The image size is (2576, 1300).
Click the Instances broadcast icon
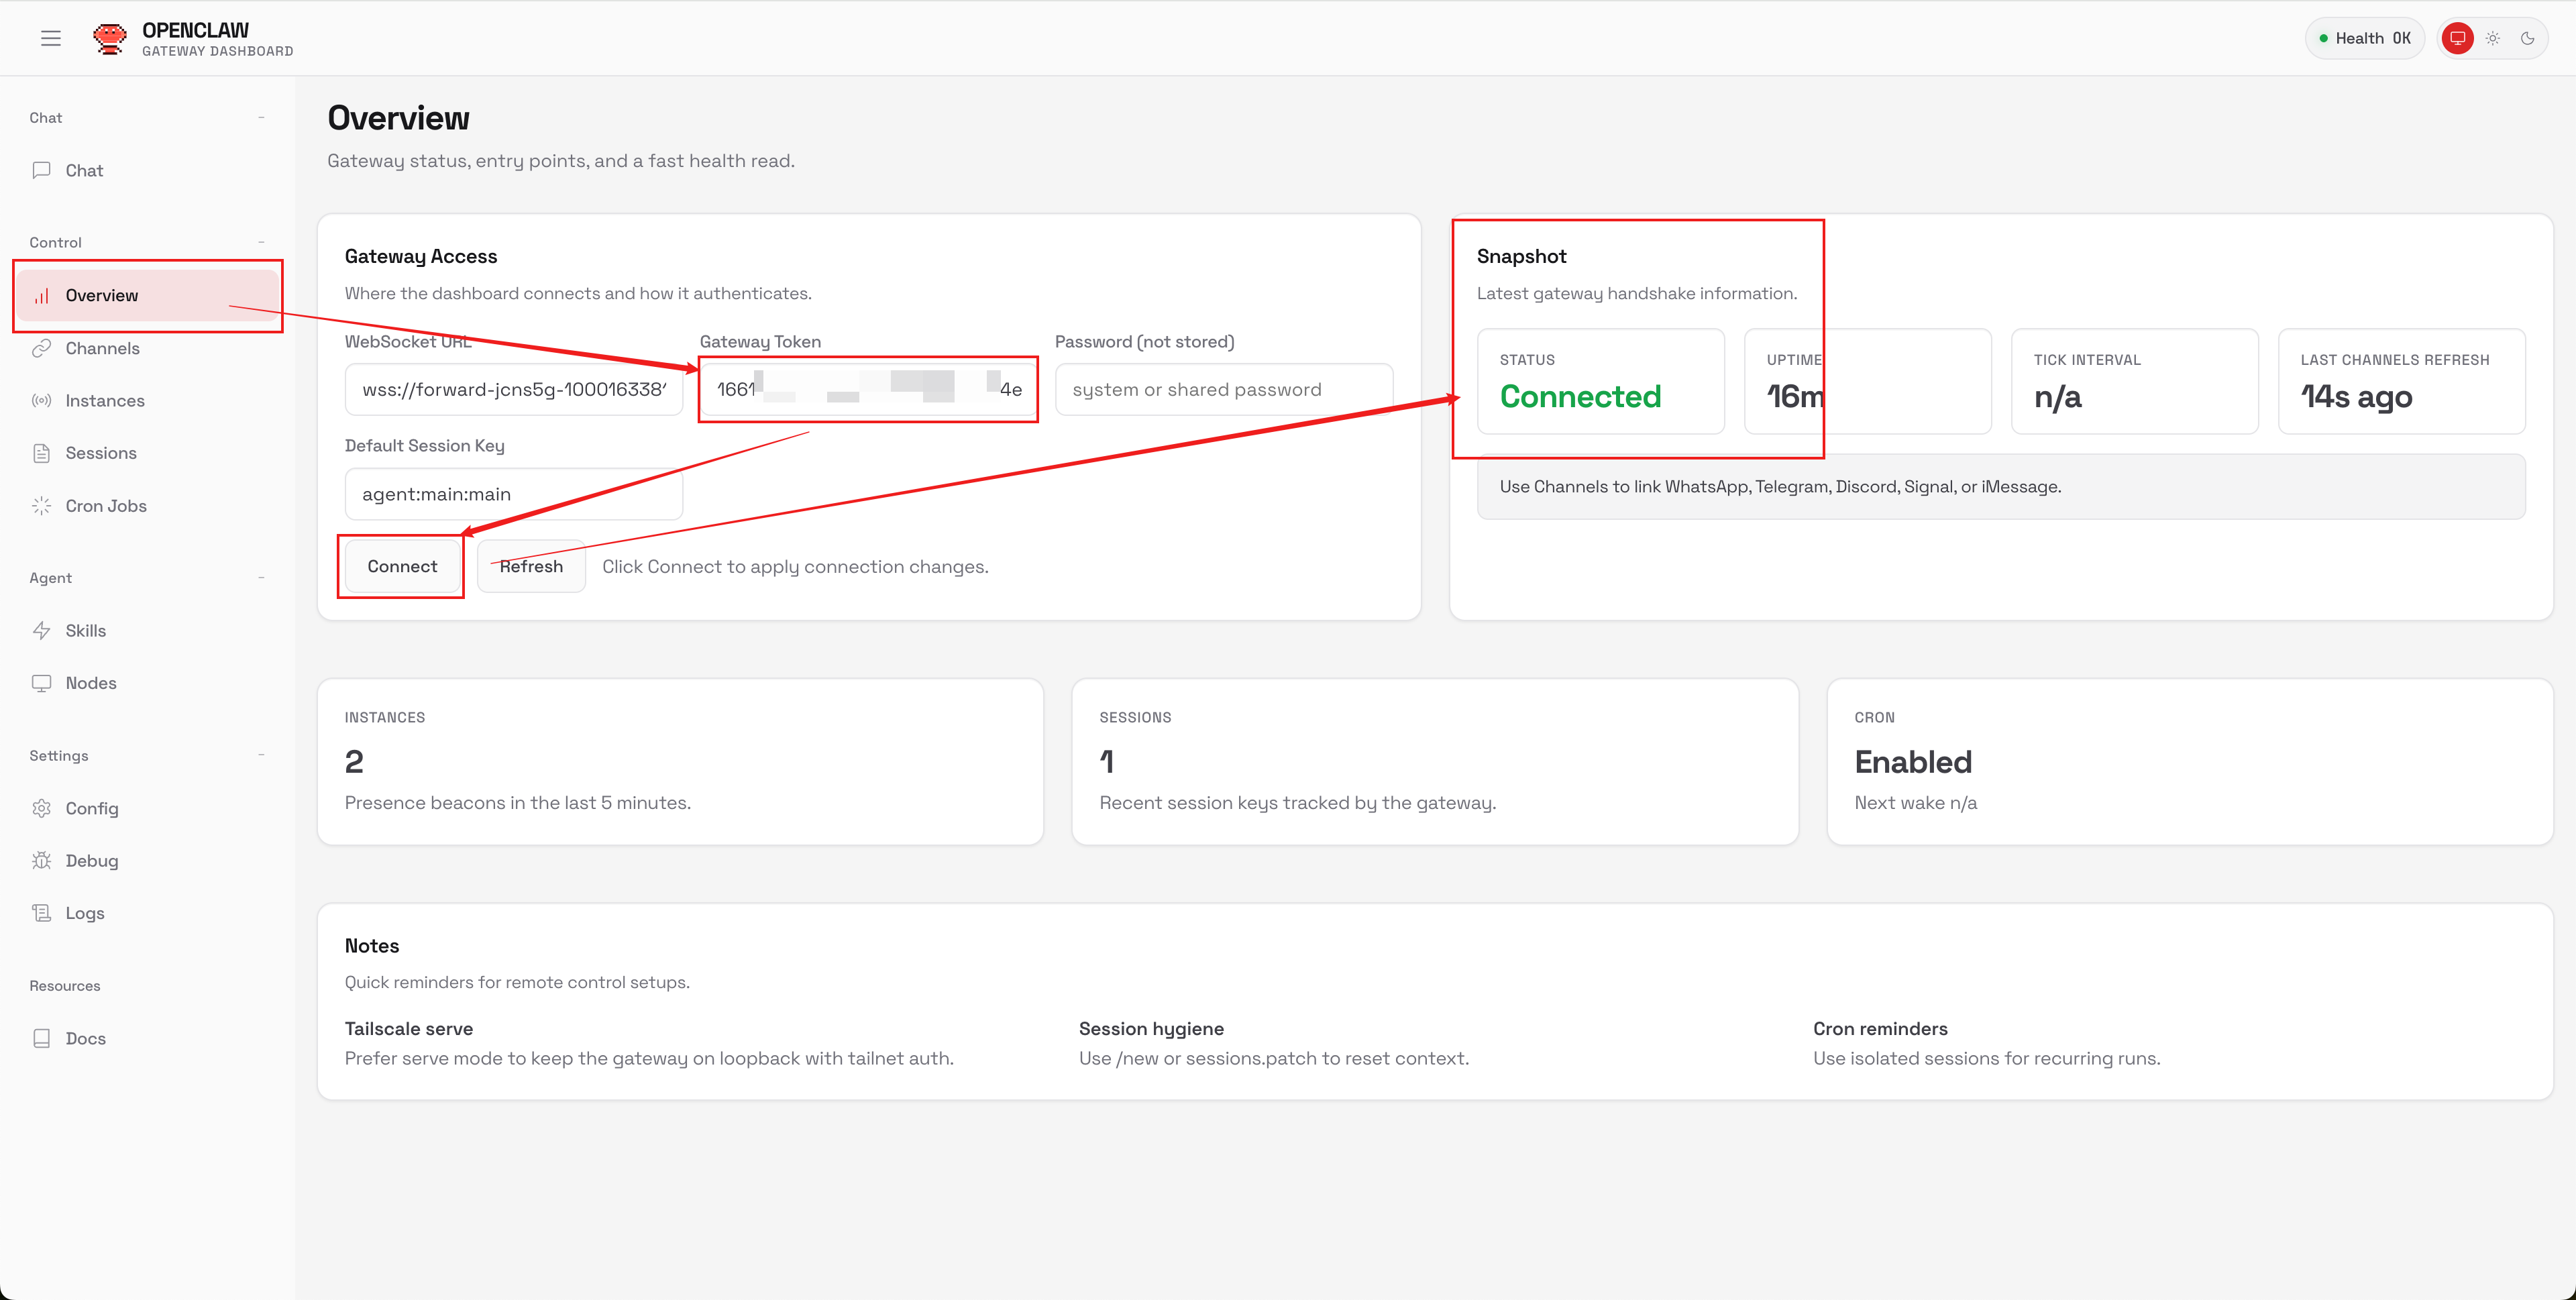coord(41,401)
